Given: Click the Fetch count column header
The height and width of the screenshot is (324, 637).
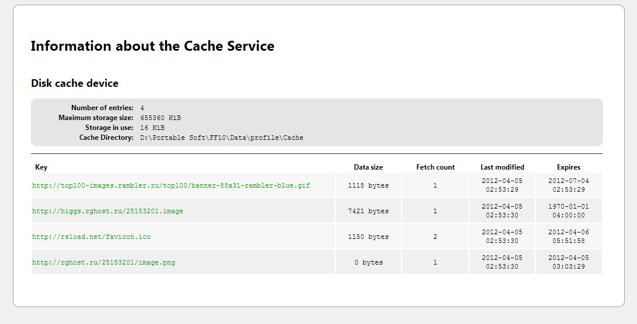Looking at the screenshot, I should pos(436,167).
